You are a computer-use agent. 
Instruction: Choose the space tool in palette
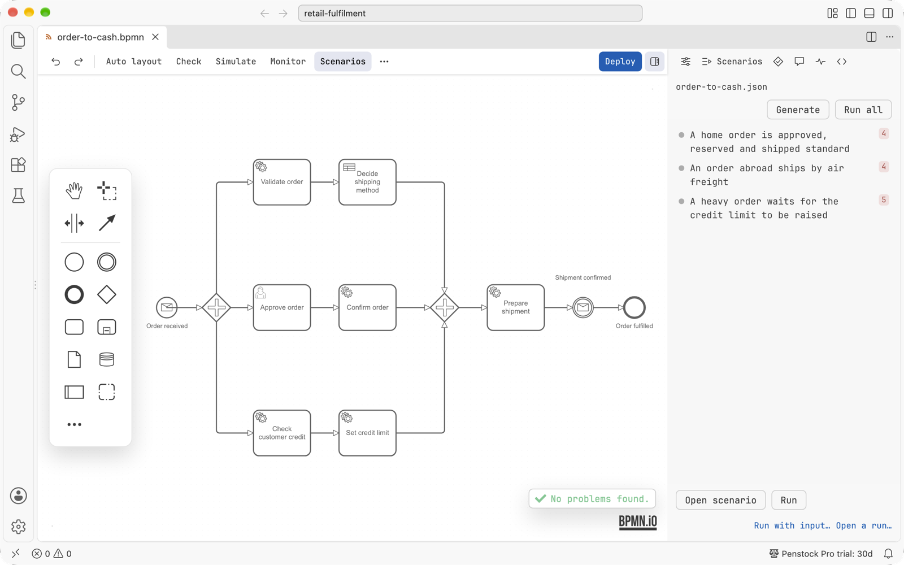tap(74, 223)
